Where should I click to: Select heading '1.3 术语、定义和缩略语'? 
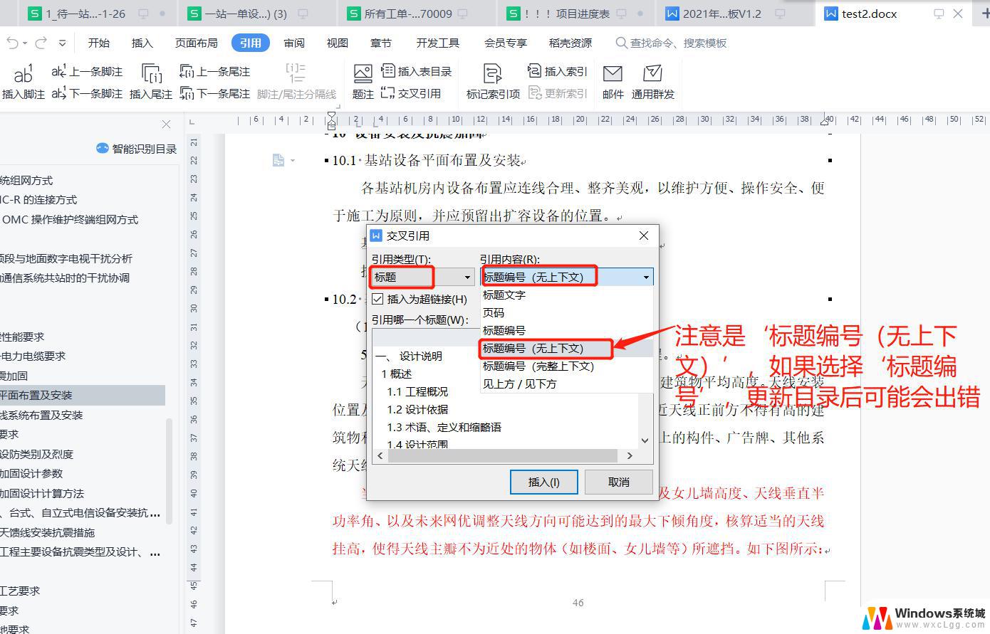(x=444, y=427)
